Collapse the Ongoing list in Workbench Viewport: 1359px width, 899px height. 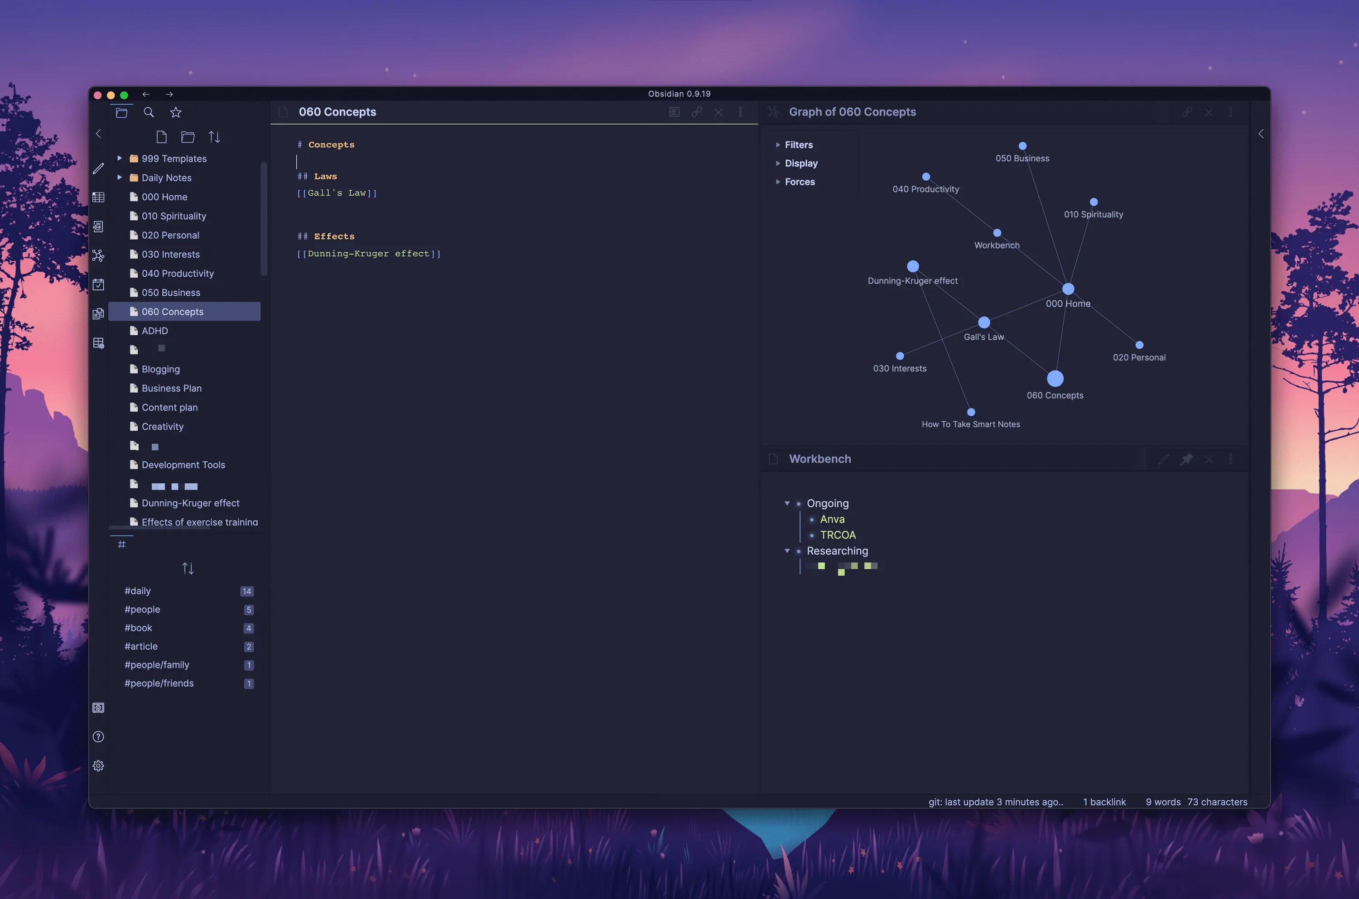787,503
